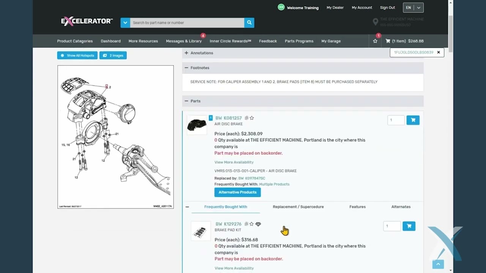486x273 pixels.
Task: Open the search category dropdown arrow
Action: coord(125,23)
